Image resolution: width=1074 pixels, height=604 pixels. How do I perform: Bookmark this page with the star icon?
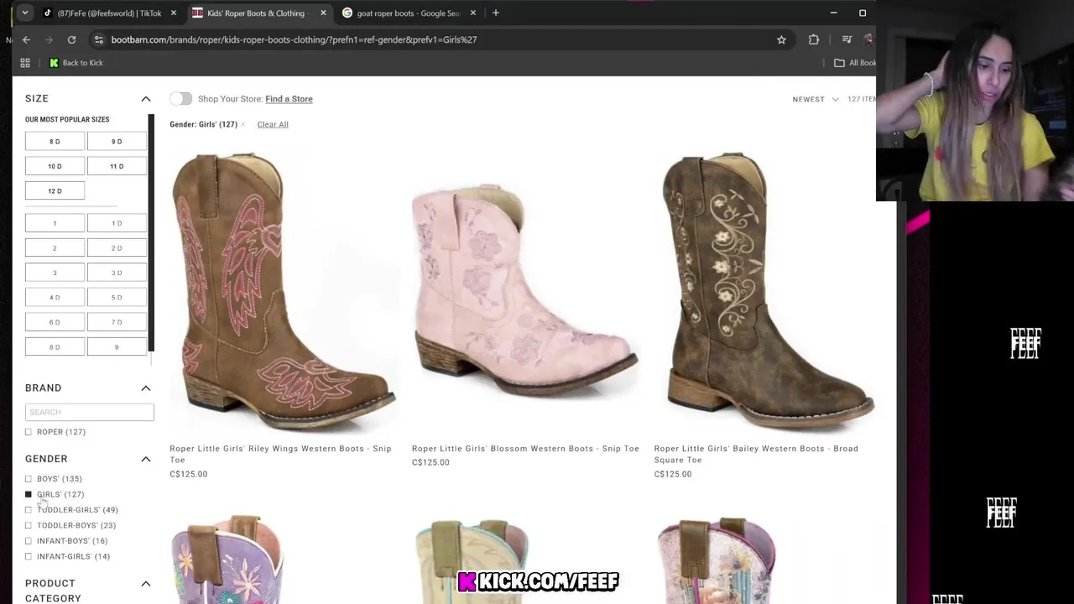point(781,39)
